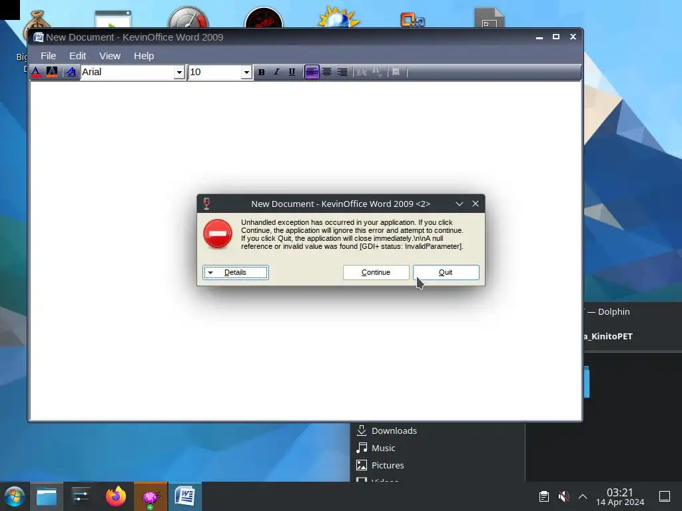The width and height of the screenshot is (682, 511).
Task: Click the Wine glass icon in dialog title
Action: coord(207,204)
